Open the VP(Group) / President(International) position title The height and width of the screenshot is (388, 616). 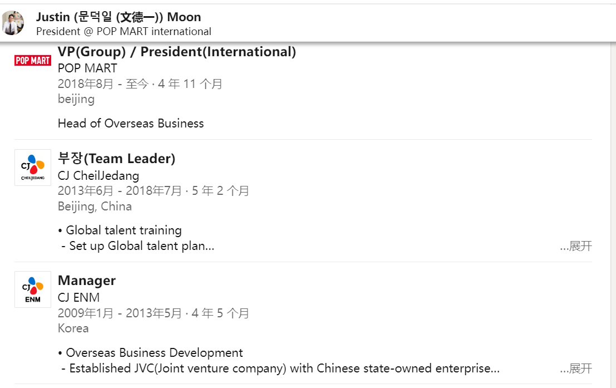[177, 52]
